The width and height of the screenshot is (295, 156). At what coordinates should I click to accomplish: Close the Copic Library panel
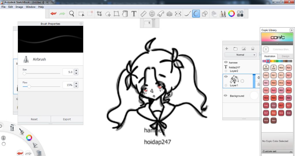click(292, 30)
